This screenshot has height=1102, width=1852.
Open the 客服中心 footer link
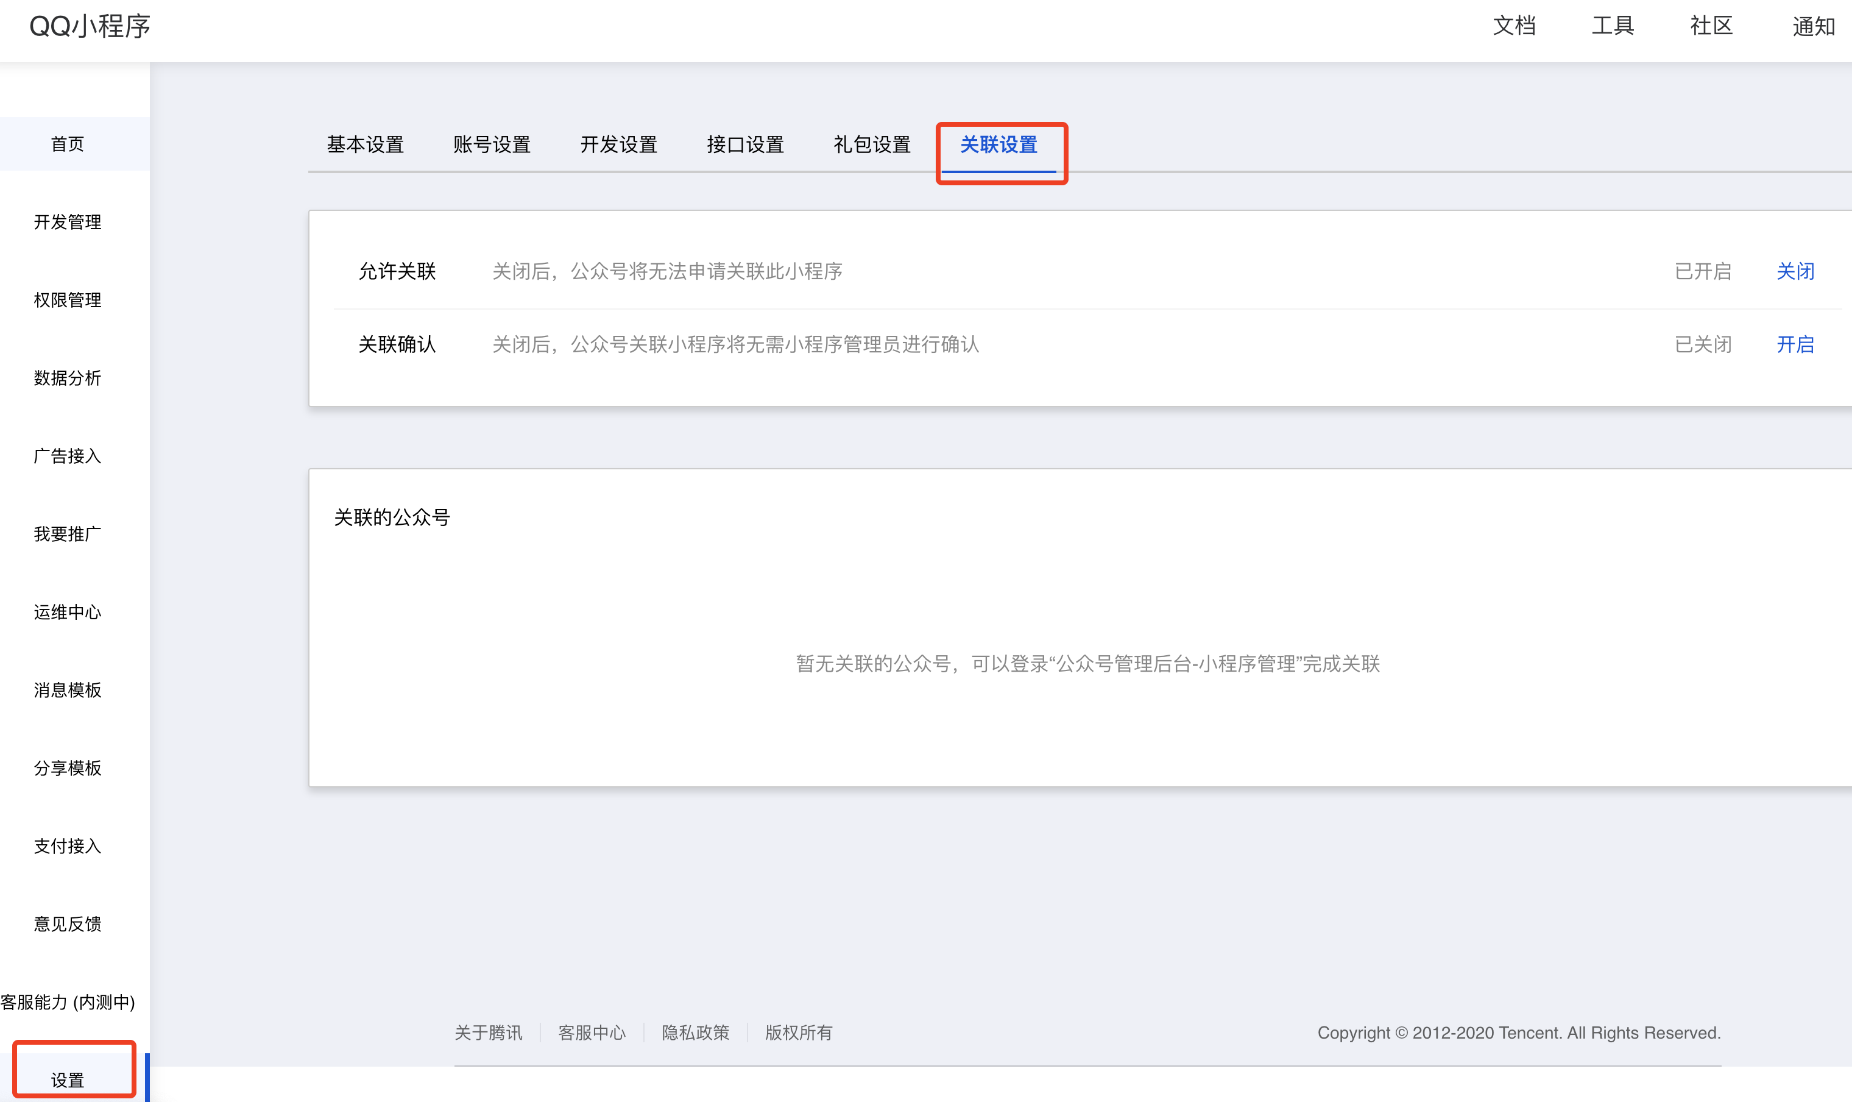tap(592, 1033)
